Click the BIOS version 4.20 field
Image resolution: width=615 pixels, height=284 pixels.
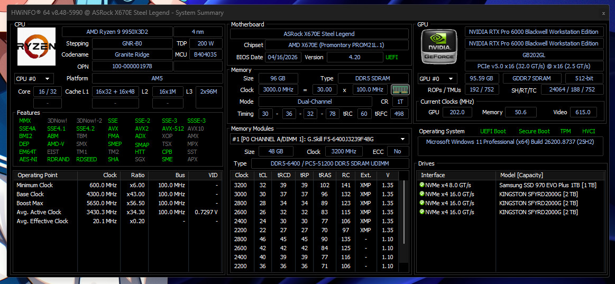[x=355, y=57]
